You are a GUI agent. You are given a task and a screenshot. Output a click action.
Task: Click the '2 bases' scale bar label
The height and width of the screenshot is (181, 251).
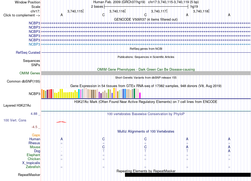coord(97,7)
